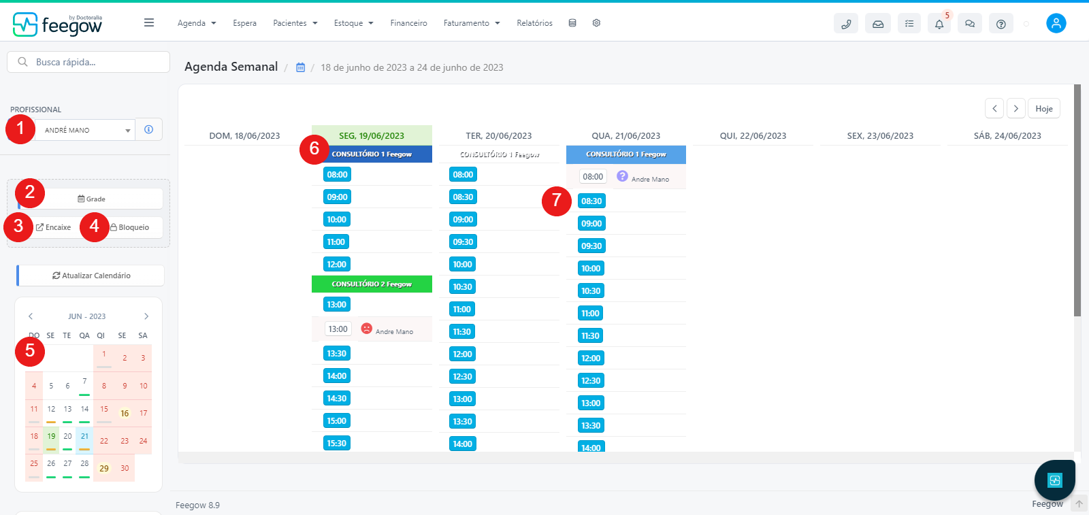Open the ANDRÉ MANO professional dropdown
The image size is (1089, 515).
coord(85,130)
